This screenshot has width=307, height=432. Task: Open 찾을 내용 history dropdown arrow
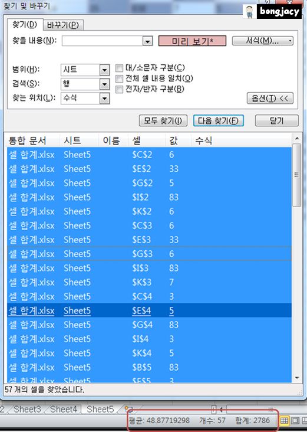(147, 41)
